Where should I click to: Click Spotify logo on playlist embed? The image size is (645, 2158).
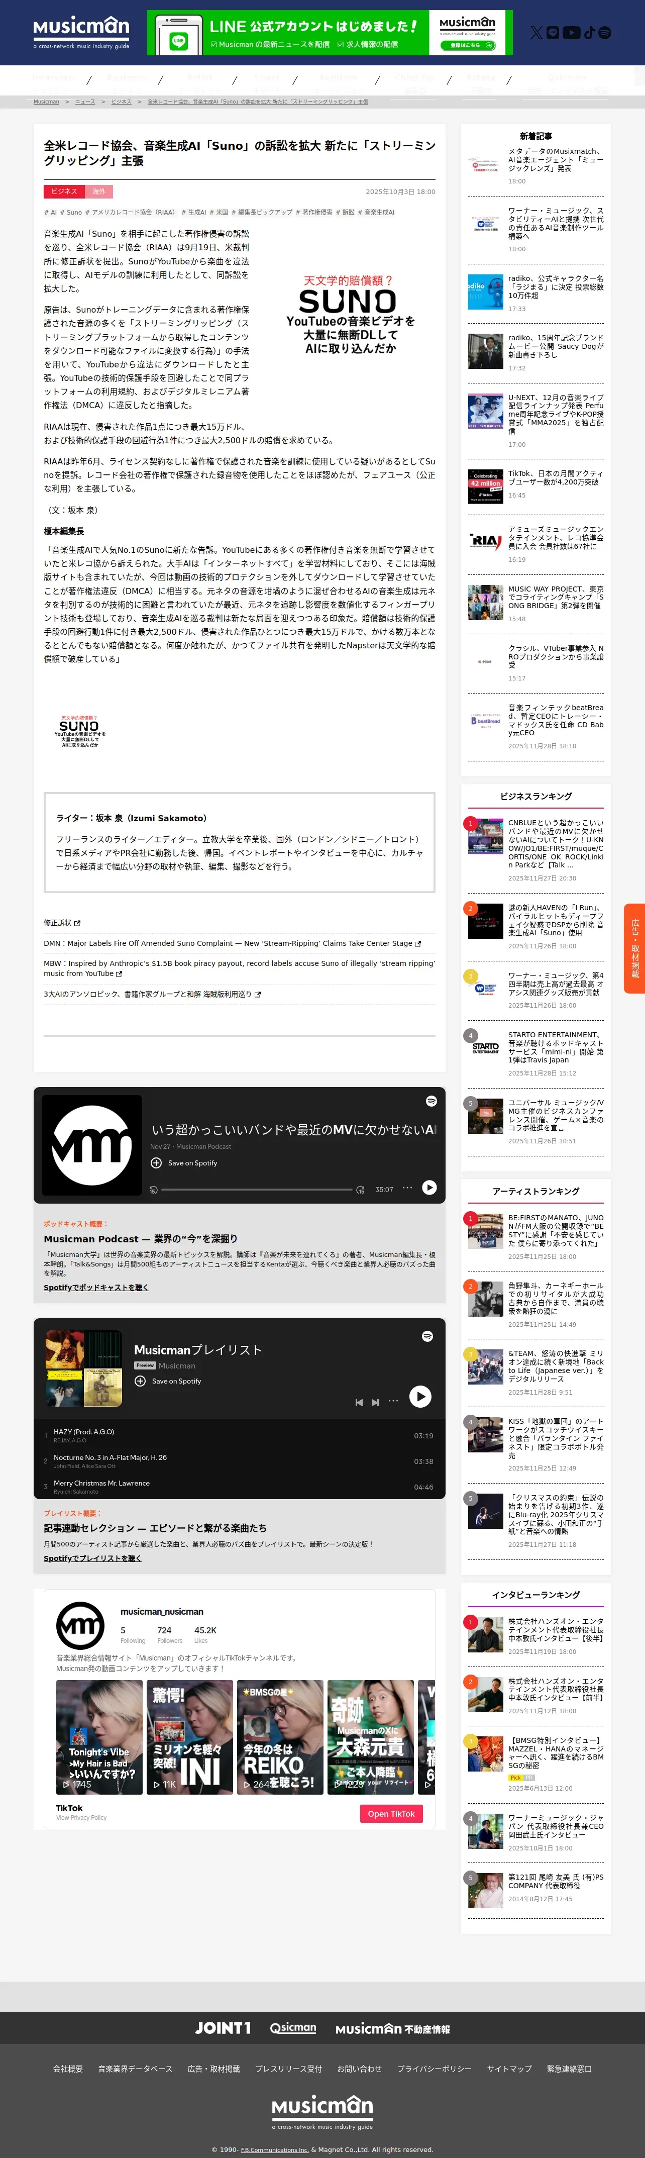(427, 1336)
